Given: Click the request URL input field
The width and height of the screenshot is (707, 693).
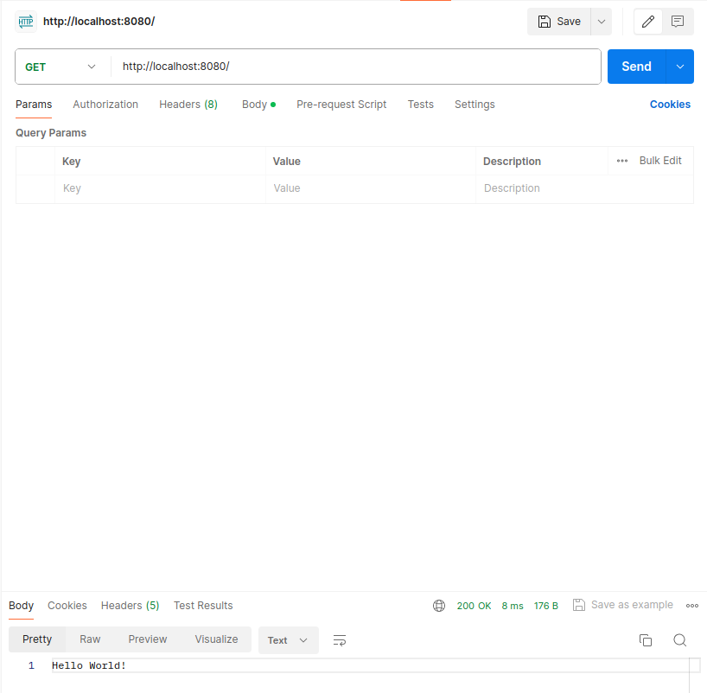Looking at the screenshot, I should point(355,67).
